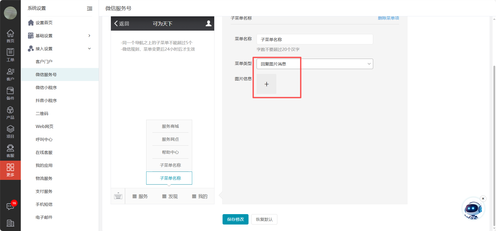
Task: Open the 菜单类型 dropdown
Action: pyautogui.click(x=314, y=64)
